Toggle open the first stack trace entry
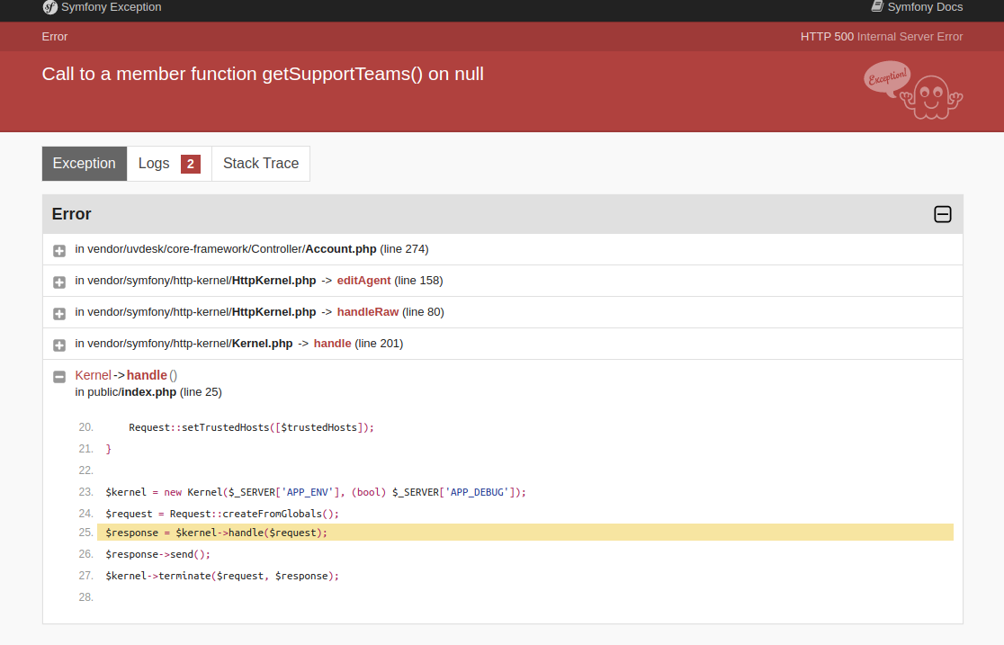The width and height of the screenshot is (1004, 645). pos(58,250)
